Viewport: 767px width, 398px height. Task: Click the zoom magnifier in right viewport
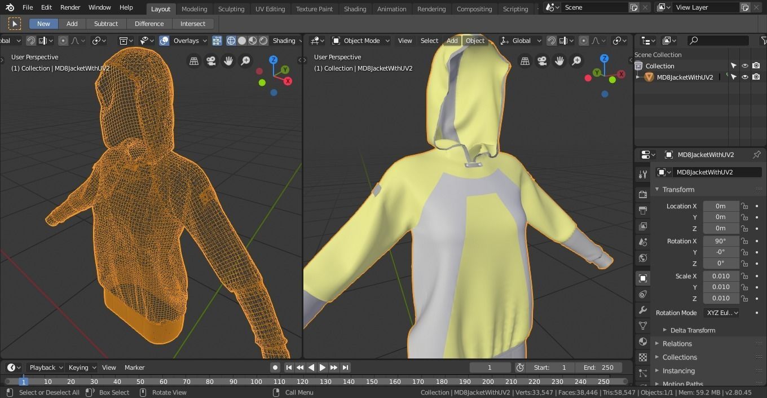[577, 61]
